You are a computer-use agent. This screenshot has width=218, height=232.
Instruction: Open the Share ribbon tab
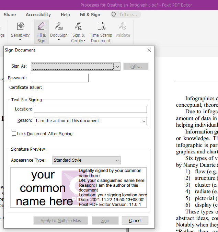click(10, 15)
